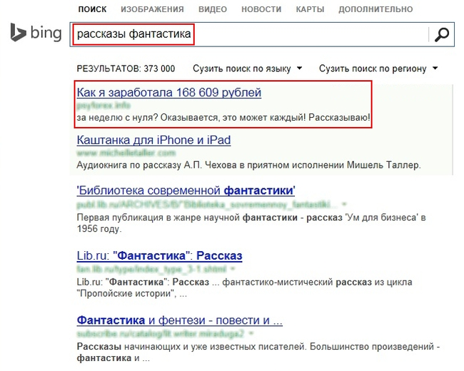This screenshot has height=371, width=464.
Task: Open the ВИДЕО search tab
Action: (x=212, y=9)
